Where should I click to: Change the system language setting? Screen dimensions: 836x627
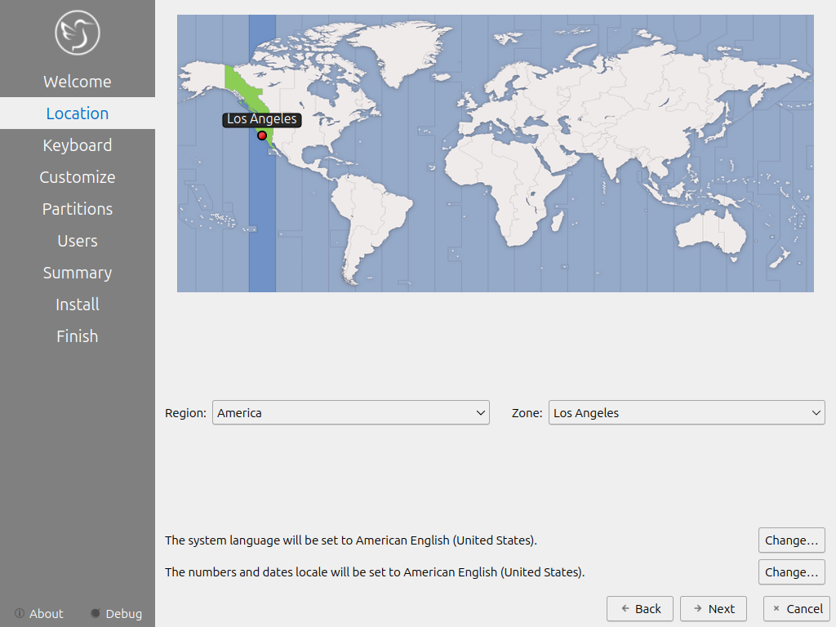click(791, 540)
